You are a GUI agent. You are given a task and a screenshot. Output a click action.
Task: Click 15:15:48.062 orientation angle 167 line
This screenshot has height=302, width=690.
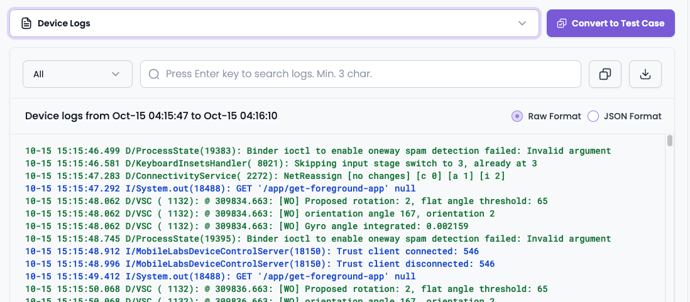pos(260,213)
